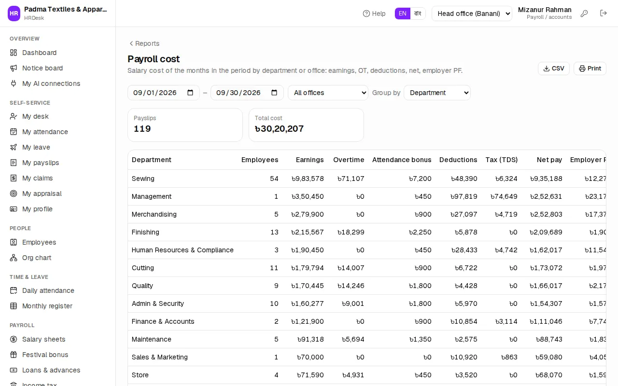
Task: Click the start date field 09/01/2026
Action: [164, 93]
